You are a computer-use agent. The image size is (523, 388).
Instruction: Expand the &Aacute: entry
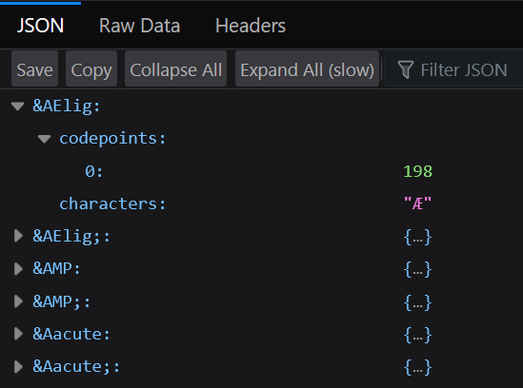18,334
